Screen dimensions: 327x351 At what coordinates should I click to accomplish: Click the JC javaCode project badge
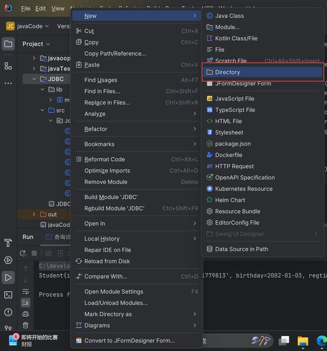[10, 26]
